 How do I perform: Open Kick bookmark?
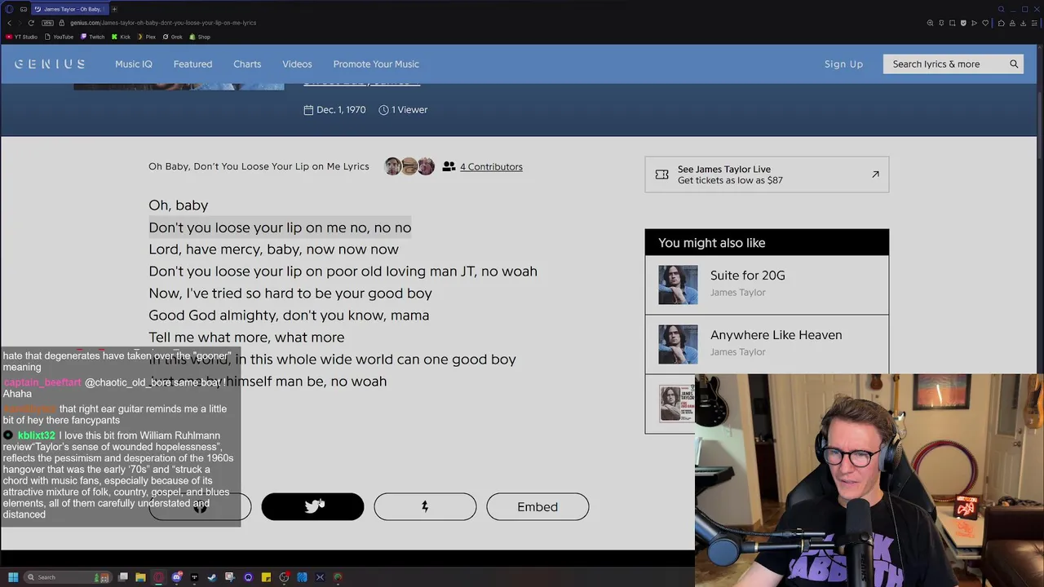(x=121, y=37)
